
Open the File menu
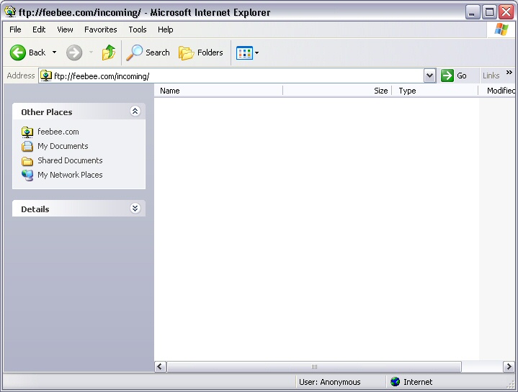click(x=15, y=29)
